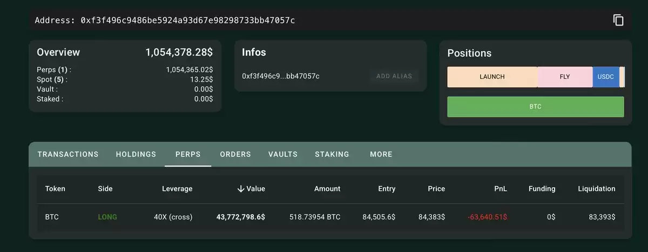Viewport: 648px width, 252px height.
Task: Open the VAULTS tab
Action: [x=283, y=154]
